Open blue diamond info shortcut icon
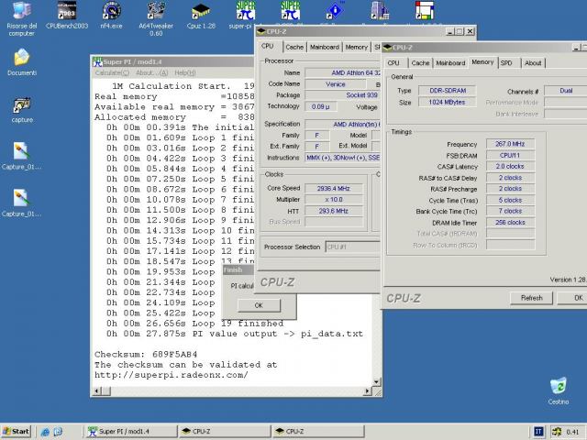 point(335,11)
